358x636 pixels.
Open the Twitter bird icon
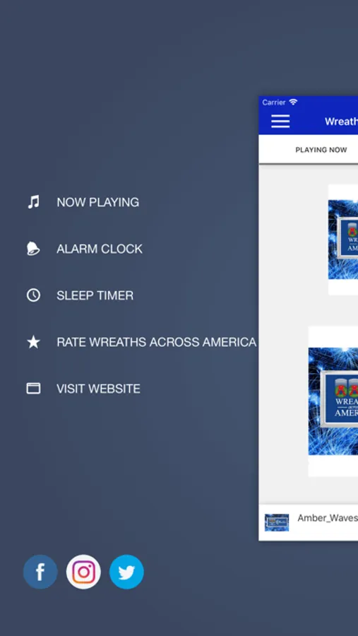[x=126, y=572]
